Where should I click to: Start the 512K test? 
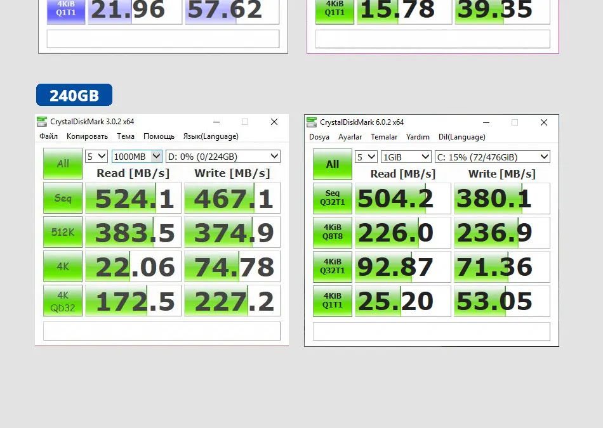coord(63,232)
